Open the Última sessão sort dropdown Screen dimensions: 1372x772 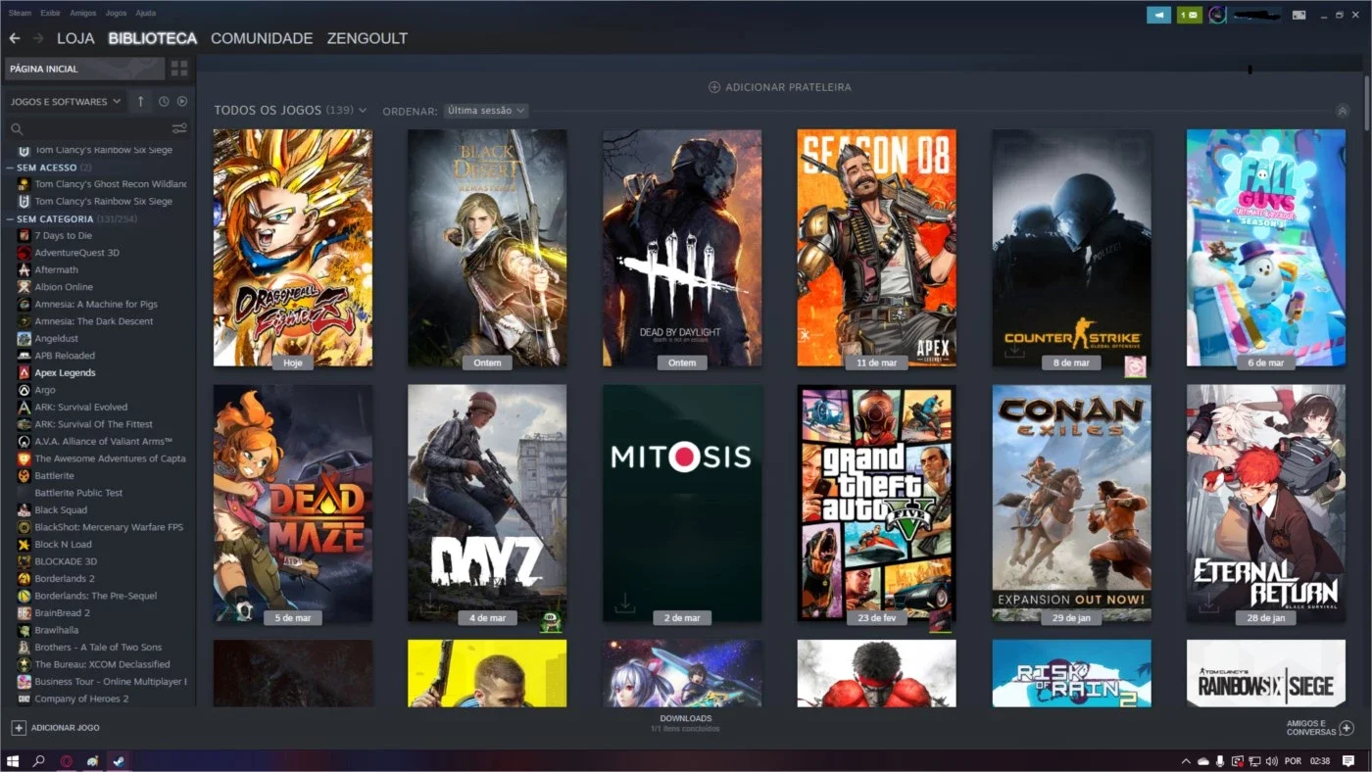point(486,111)
